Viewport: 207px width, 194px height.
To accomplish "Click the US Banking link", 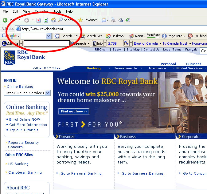I will pyautogui.click(x=18, y=164).
